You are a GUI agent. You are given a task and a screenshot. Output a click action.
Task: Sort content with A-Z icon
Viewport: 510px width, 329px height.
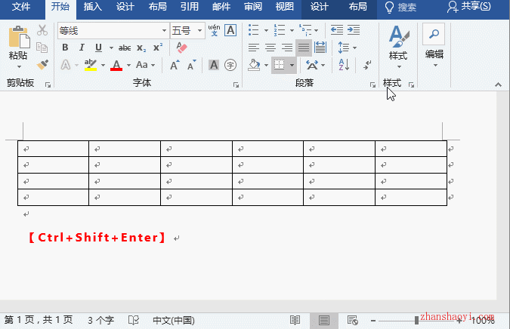344,65
